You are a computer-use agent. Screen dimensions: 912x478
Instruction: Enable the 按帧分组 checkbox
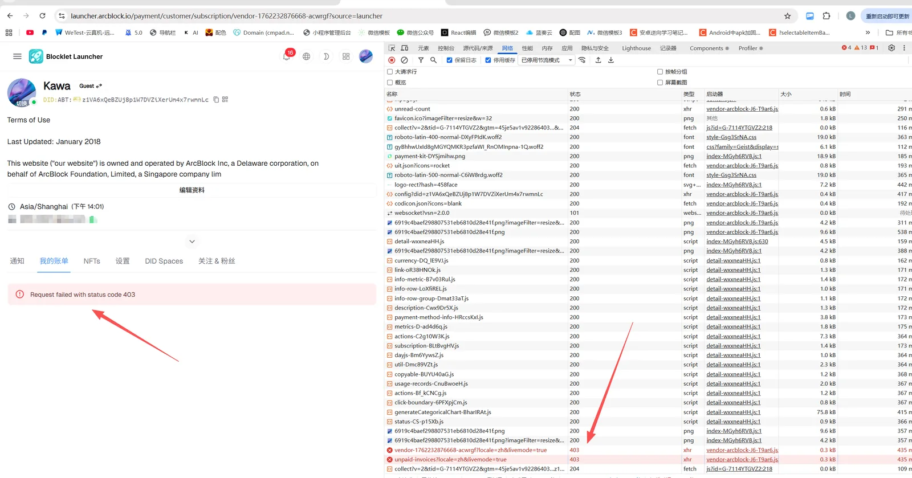(660, 72)
